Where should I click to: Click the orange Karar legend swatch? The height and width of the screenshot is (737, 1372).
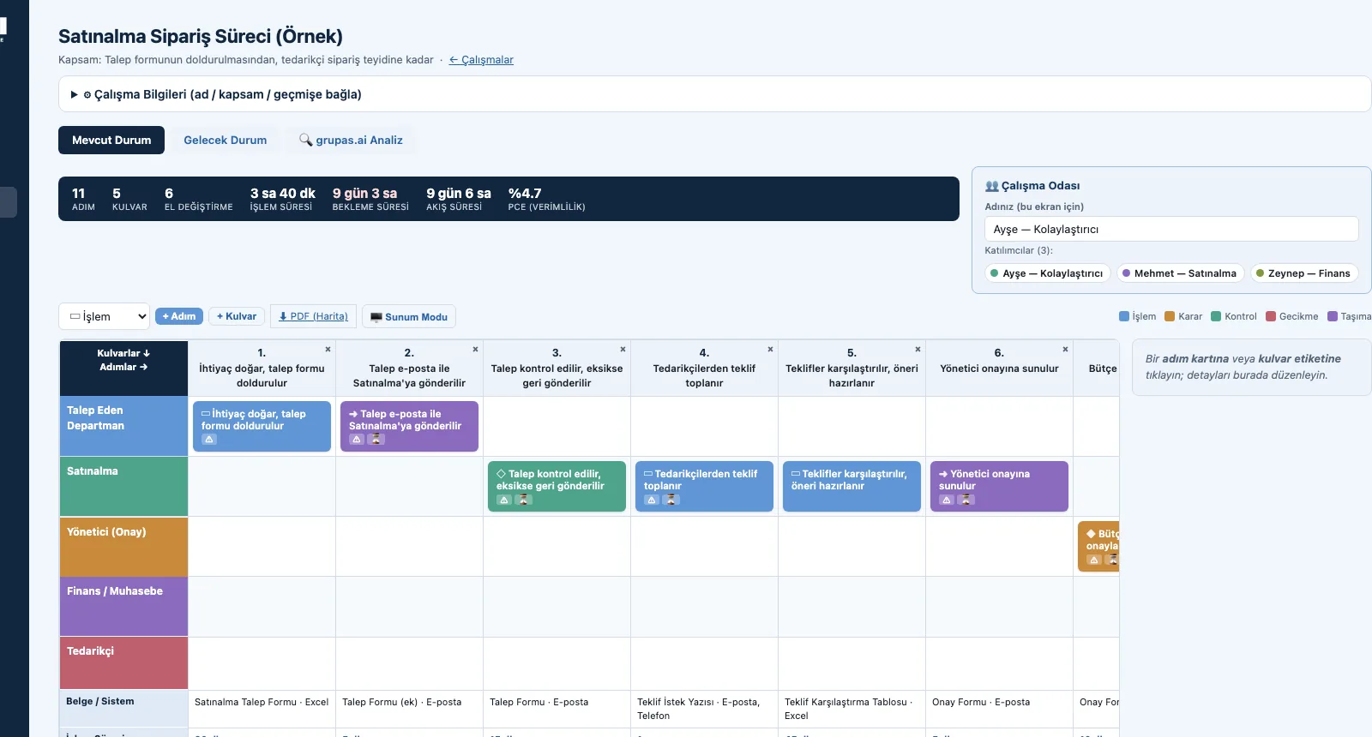pos(1170,316)
